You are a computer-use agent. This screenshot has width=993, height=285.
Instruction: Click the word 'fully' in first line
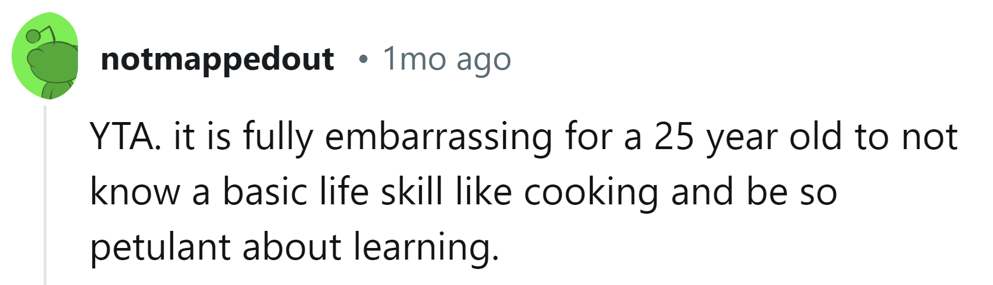click(278, 137)
